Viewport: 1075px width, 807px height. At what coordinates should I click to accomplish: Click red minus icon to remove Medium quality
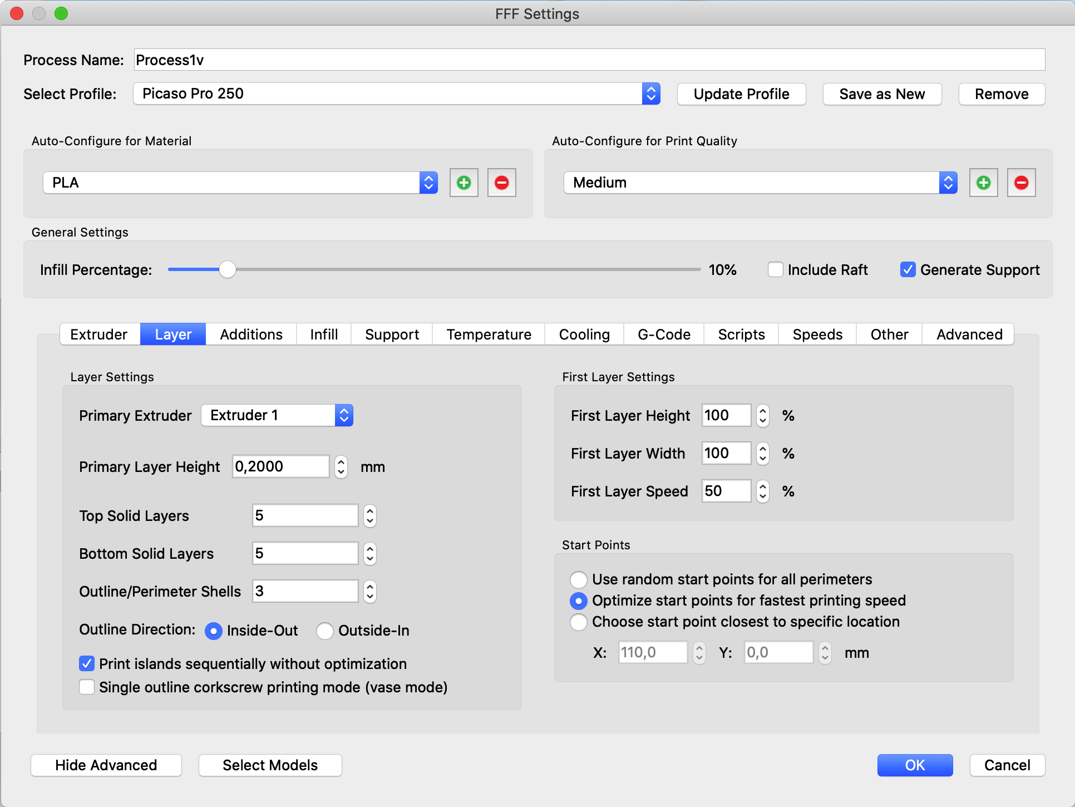[1021, 183]
